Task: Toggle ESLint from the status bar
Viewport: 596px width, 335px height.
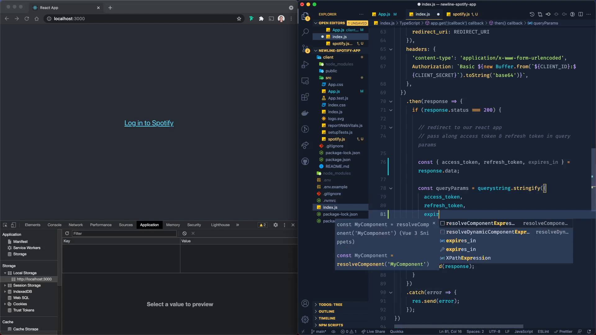Action: [x=543, y=332]
